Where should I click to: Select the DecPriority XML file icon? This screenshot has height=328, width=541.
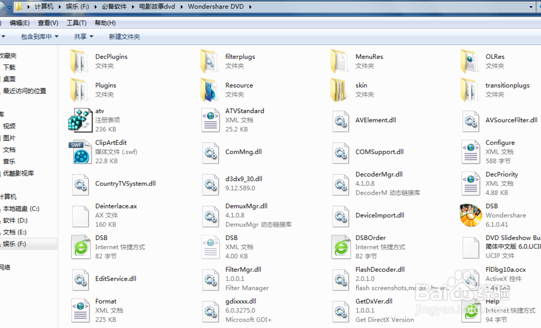pyautogui.click(x=471, y=184)
